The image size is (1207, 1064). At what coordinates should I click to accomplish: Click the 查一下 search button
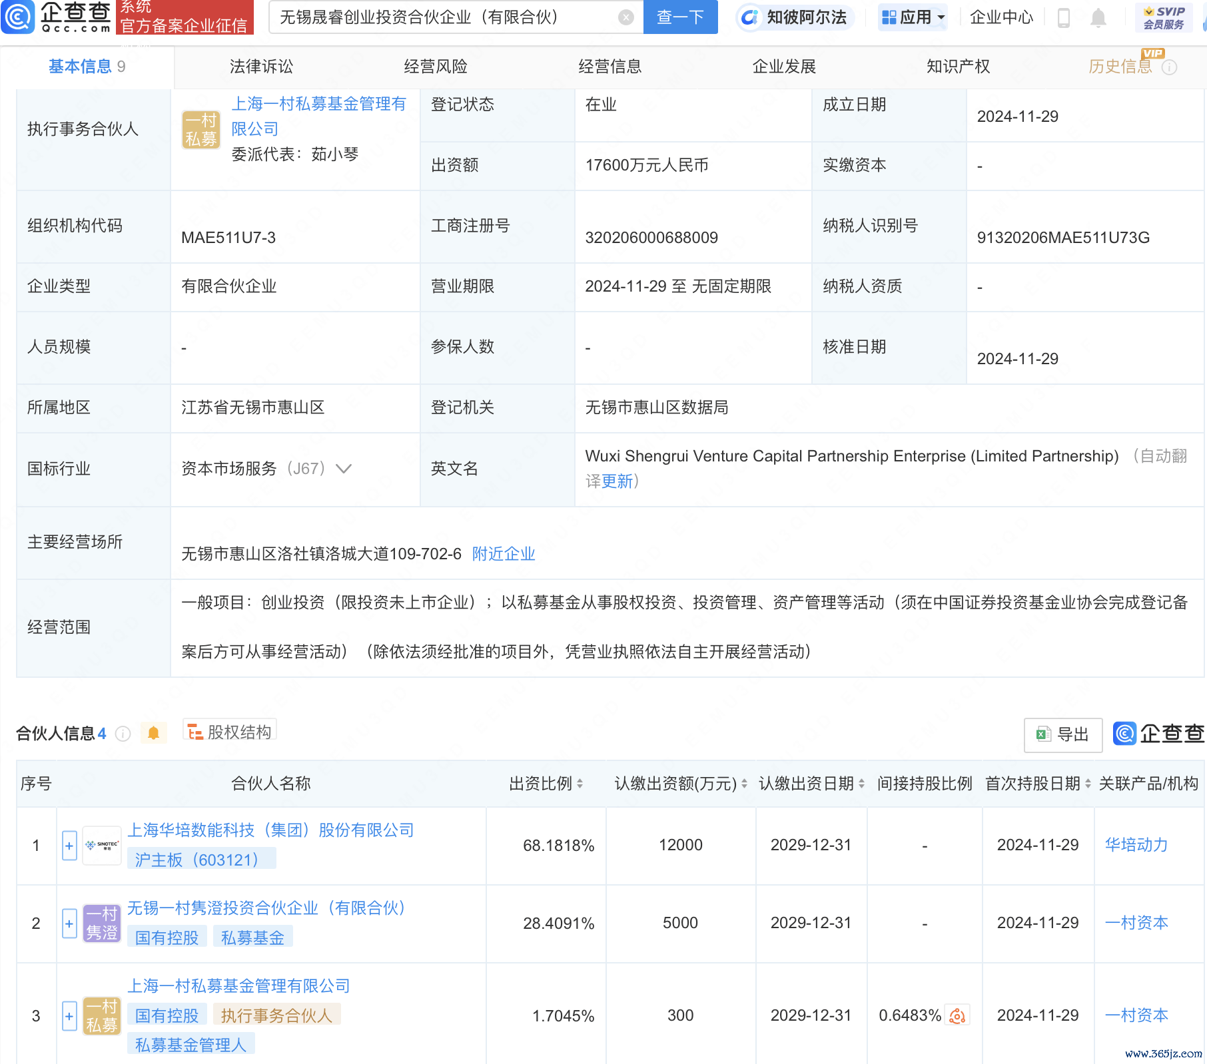(x=680, y=17)
